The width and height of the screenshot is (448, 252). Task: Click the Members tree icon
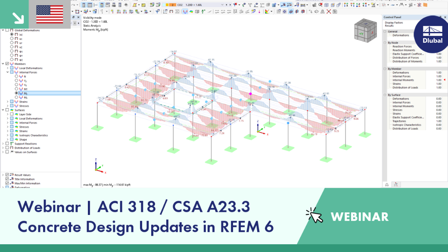click(12, 64)
